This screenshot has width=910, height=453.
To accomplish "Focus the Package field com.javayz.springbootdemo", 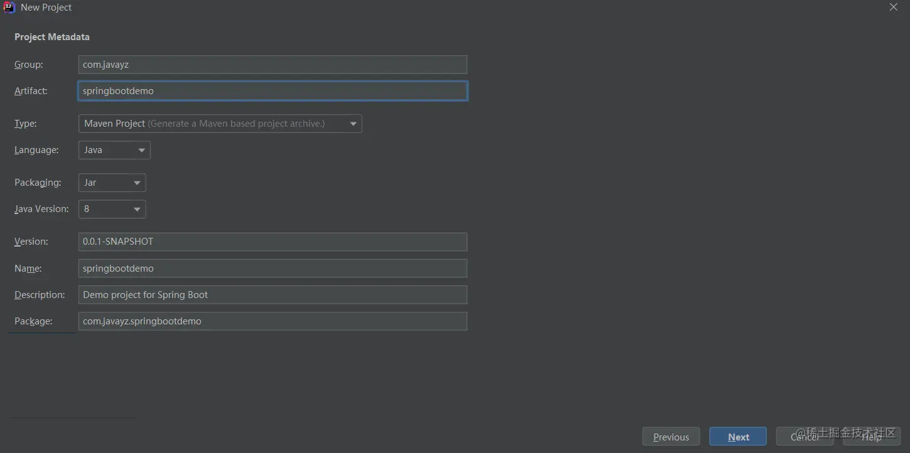I will tap(272, 321).
